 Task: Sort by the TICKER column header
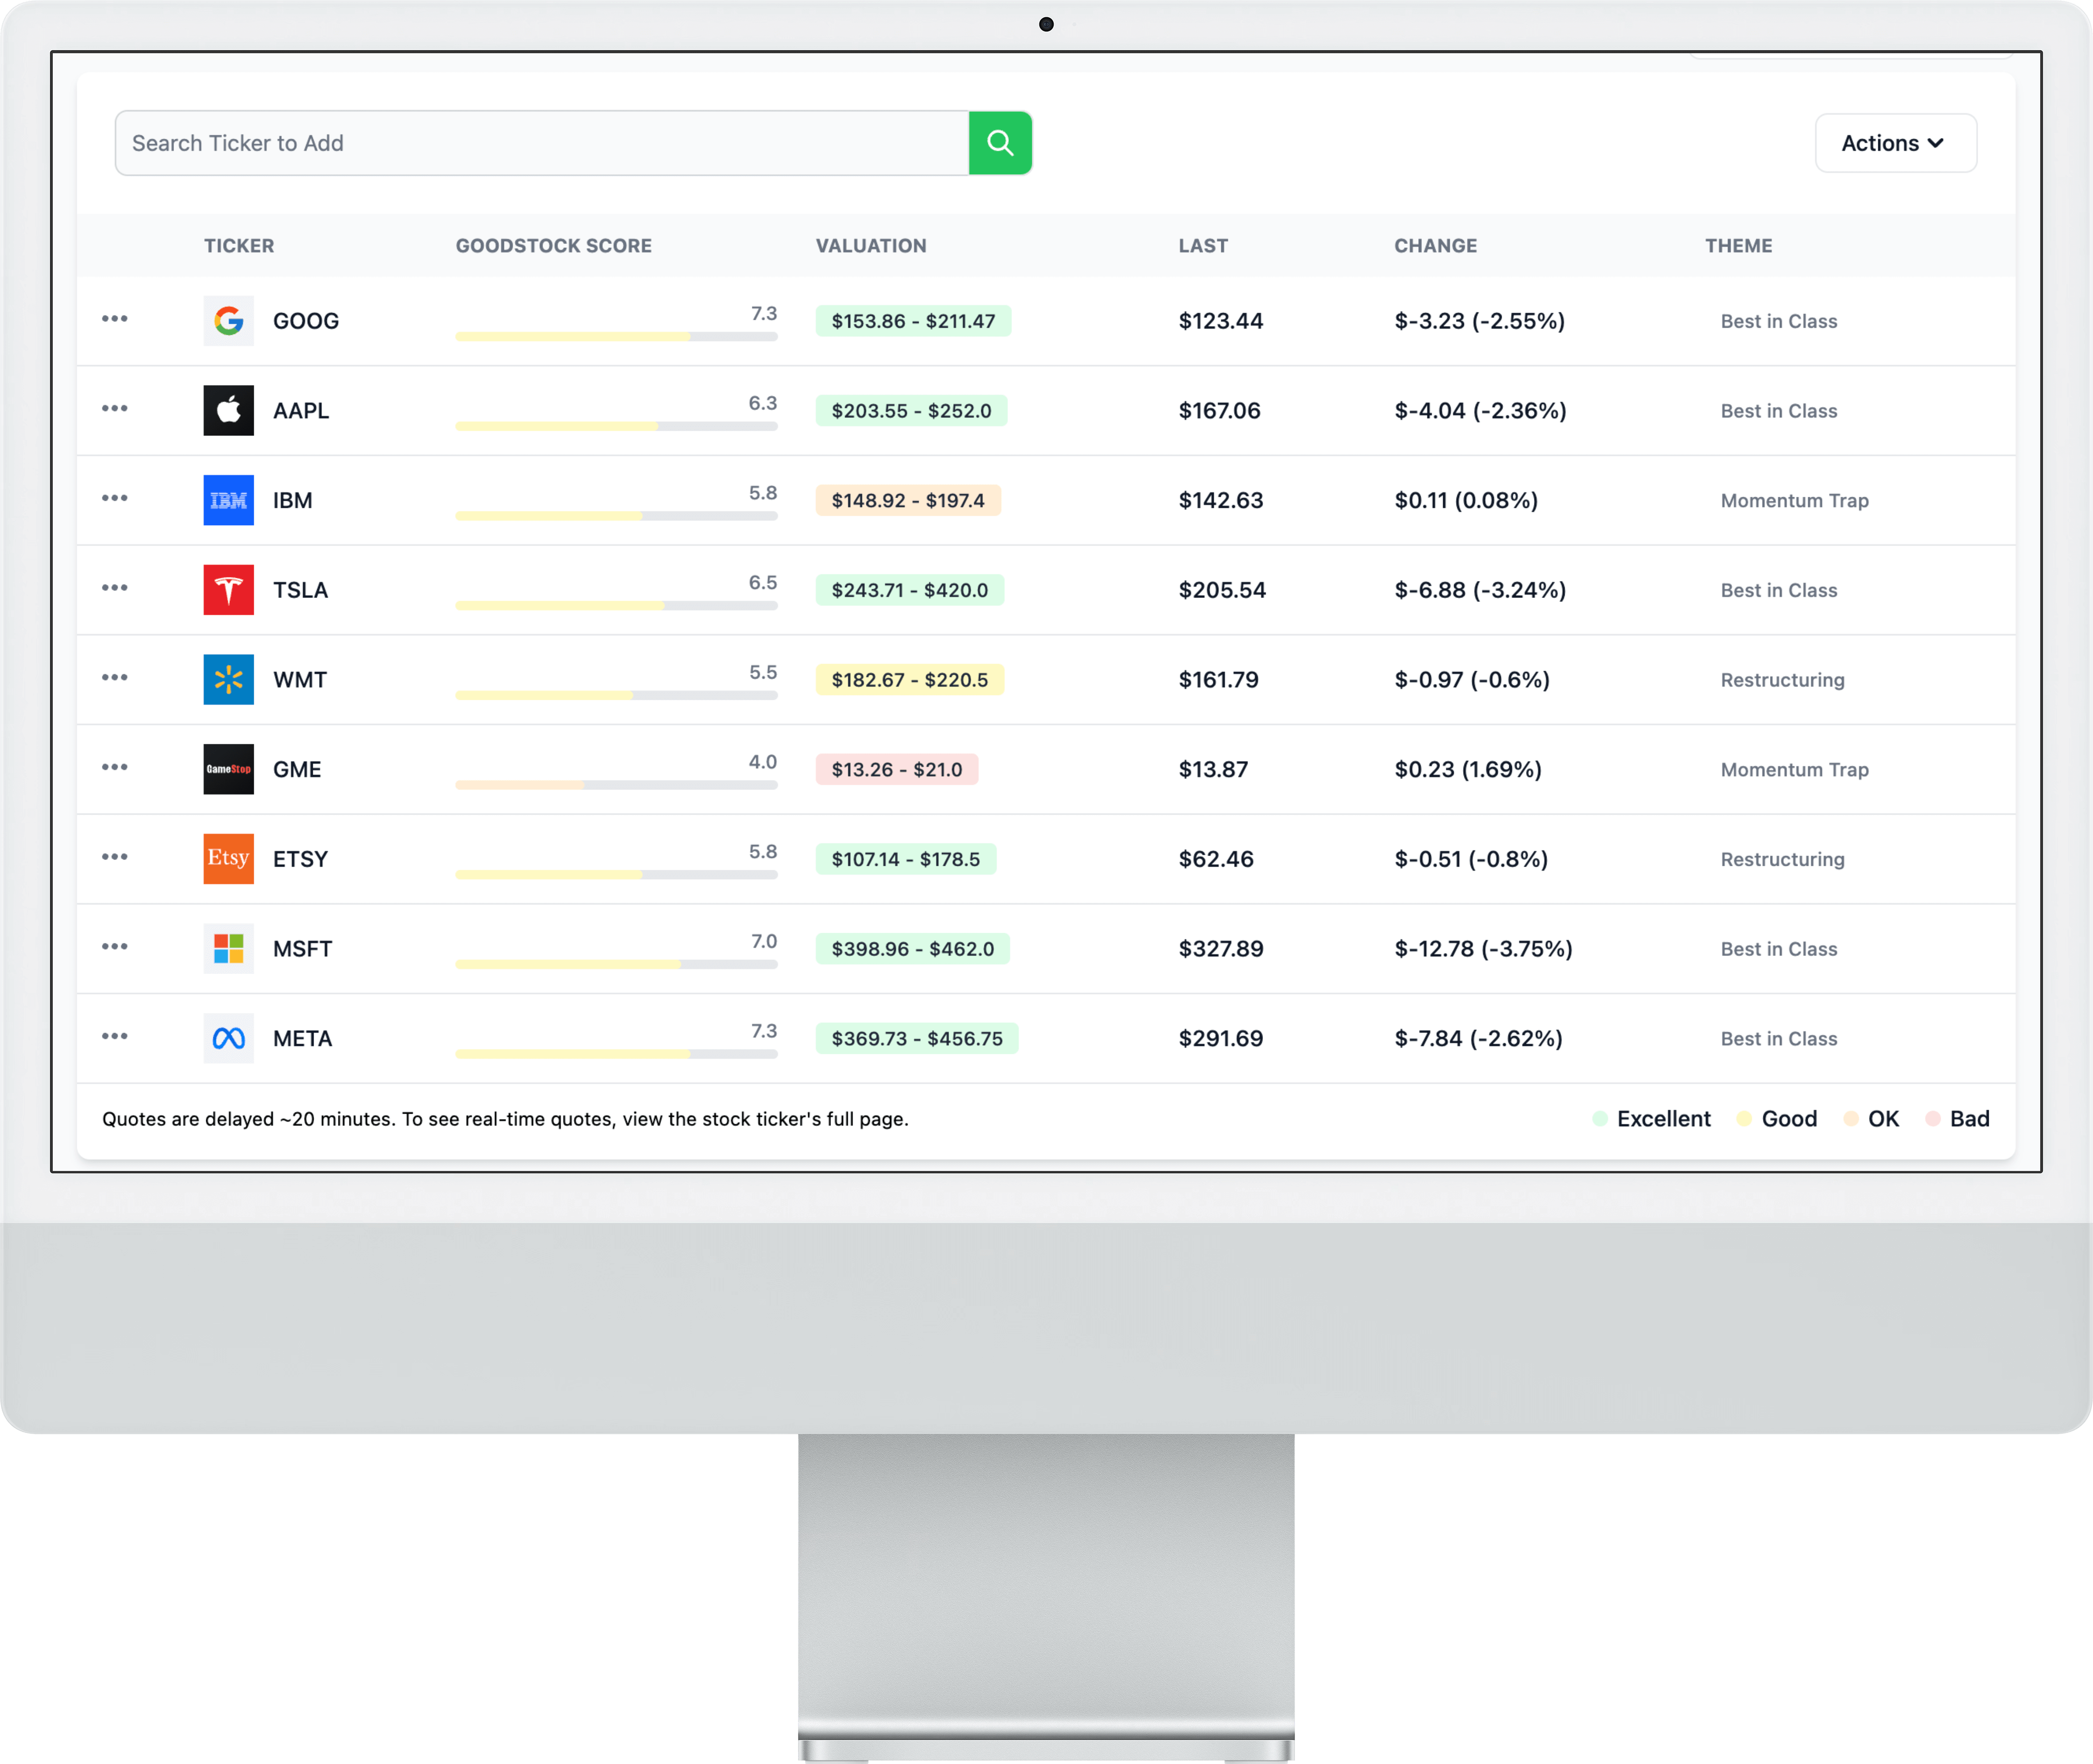pyautogui.click(x=239, y=246)
